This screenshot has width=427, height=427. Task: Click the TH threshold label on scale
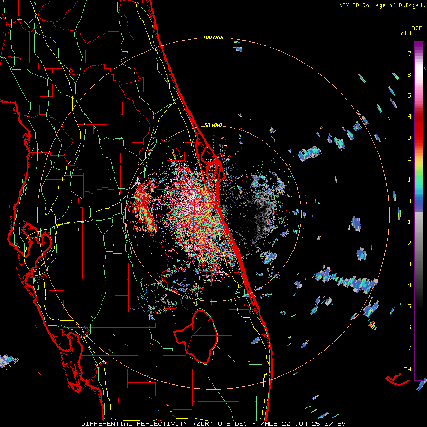(x=408, y=370)
